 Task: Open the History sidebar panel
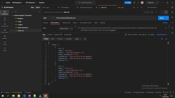tap(5, 49)
